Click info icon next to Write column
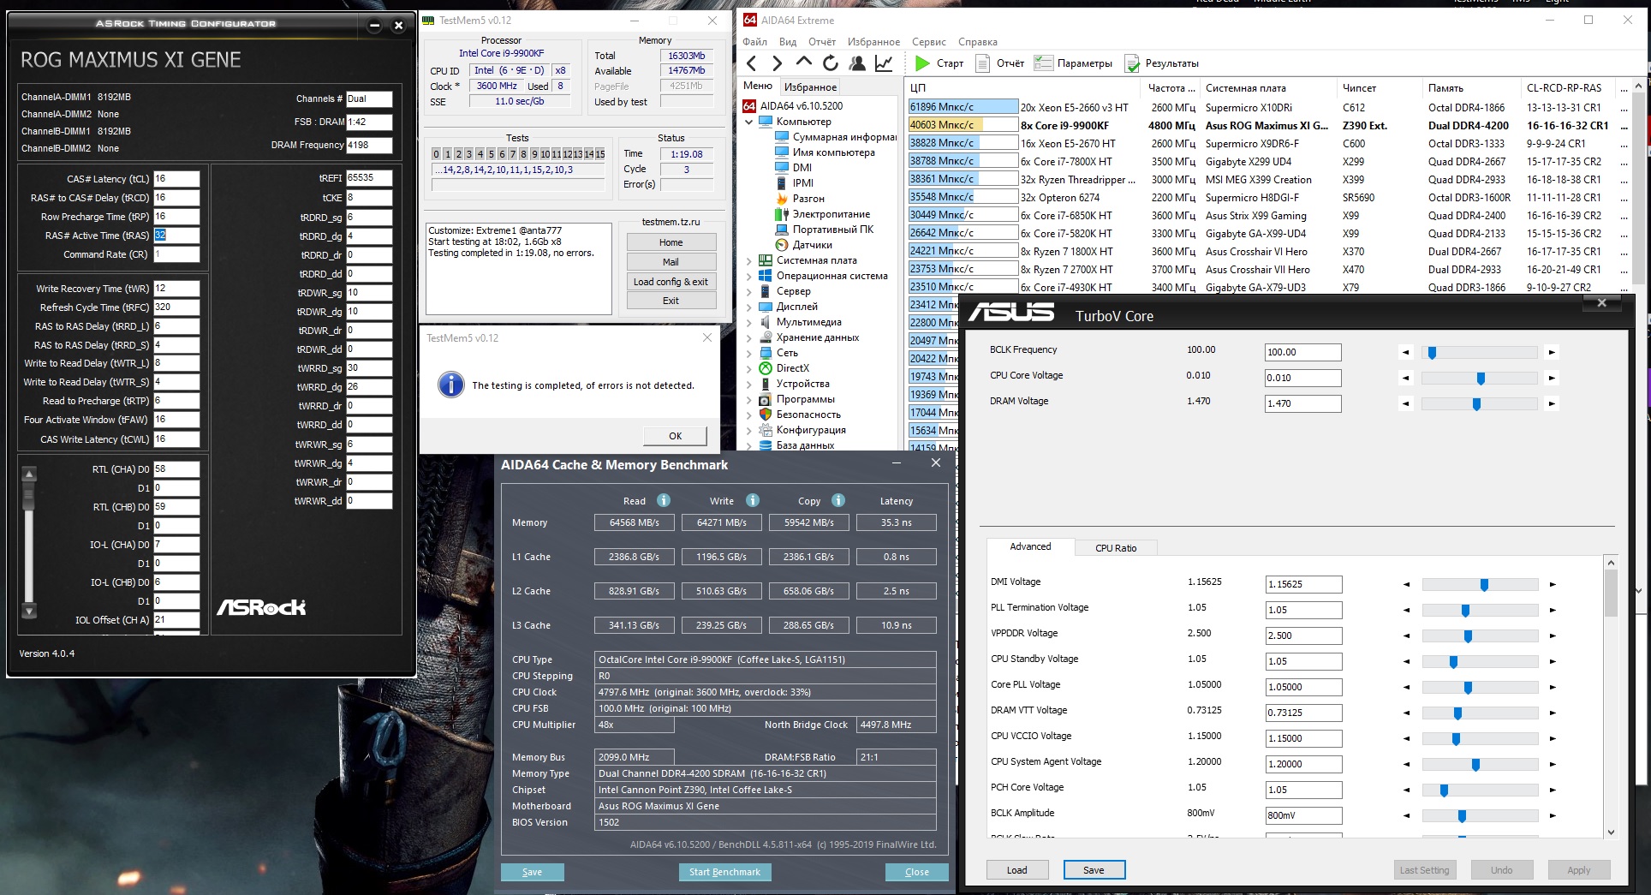The width and height of the screenshot is (1651, 895). [753, 500]
